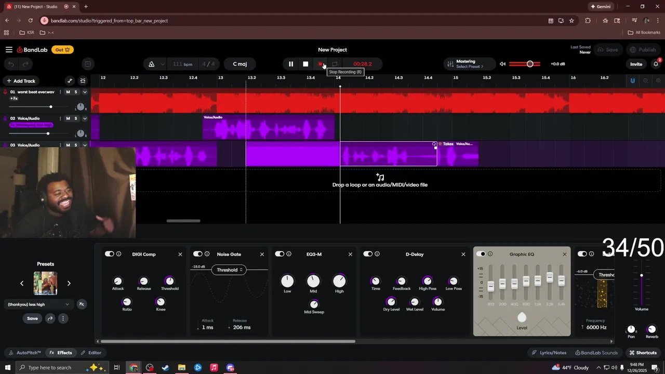Open the (thankyou) less high preset dropdown

(x=38, y=304)
